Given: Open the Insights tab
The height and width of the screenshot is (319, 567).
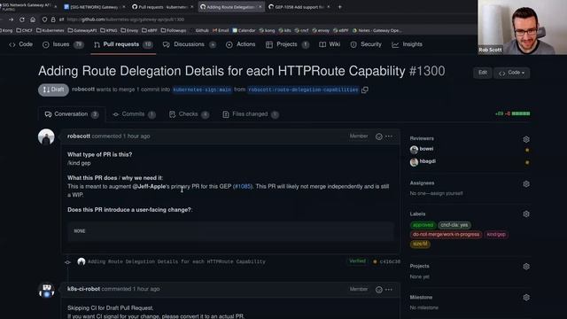Looking at the screenshot, I should pyautogui.click(x=408, y=44).
